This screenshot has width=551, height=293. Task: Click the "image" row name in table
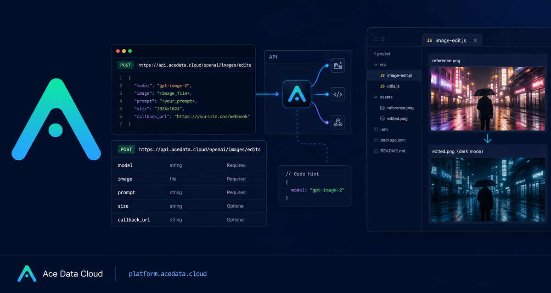coord(125,179)
